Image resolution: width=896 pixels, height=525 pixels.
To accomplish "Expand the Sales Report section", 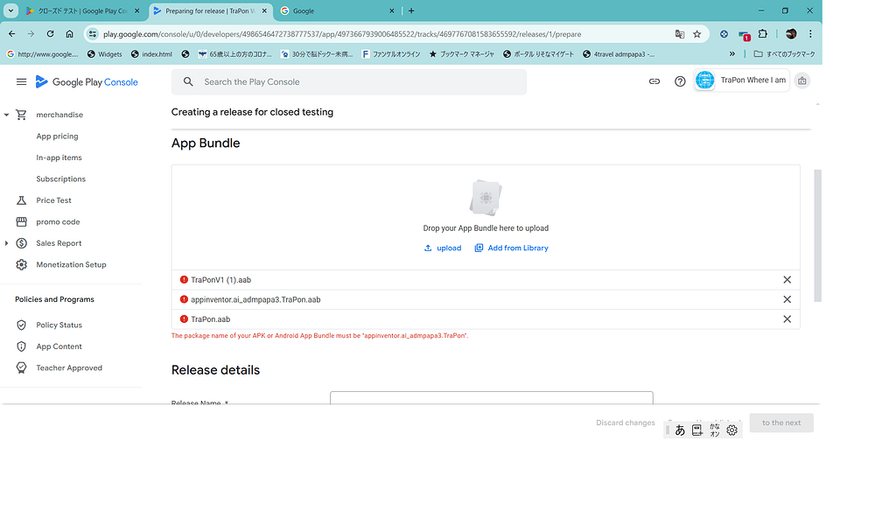I will [x=7, y=243].
